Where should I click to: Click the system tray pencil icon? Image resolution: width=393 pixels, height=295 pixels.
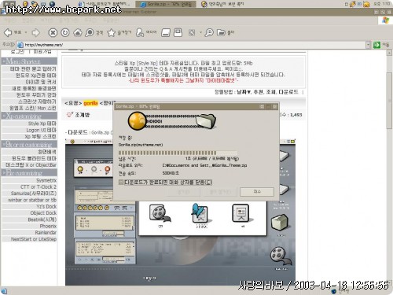[353, 4]
